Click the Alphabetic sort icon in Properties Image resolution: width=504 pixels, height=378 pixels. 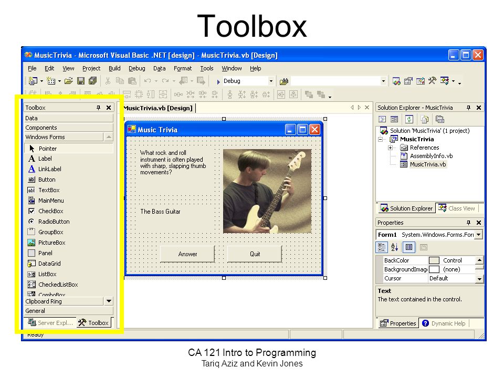(x=395, y=247)
